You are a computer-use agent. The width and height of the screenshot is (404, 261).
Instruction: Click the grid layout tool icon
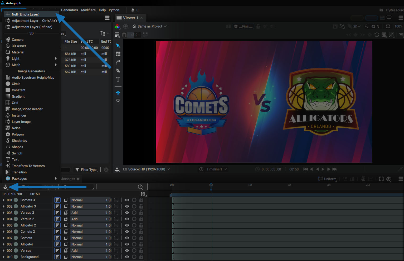click(x=118, y=54)
